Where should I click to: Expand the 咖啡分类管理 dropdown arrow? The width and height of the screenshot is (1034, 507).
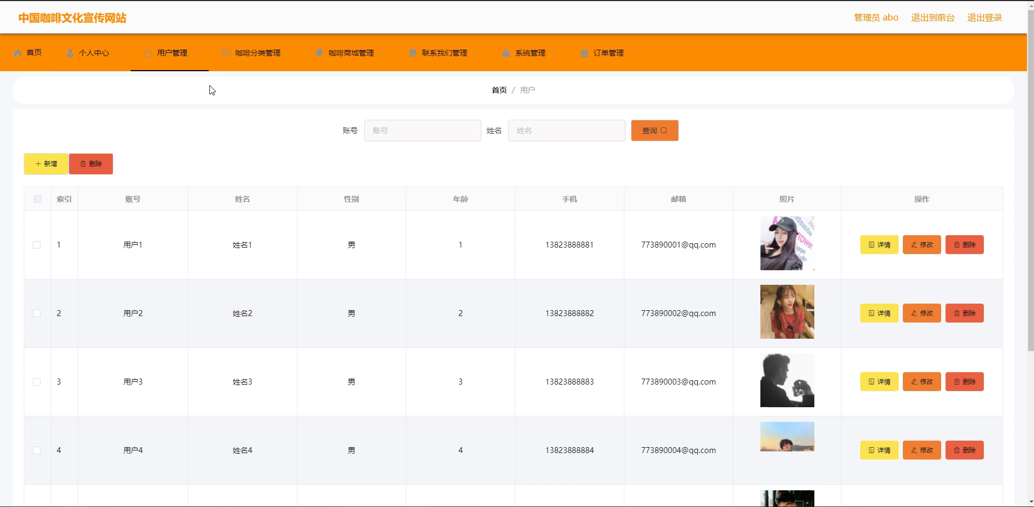pos(289,53)
